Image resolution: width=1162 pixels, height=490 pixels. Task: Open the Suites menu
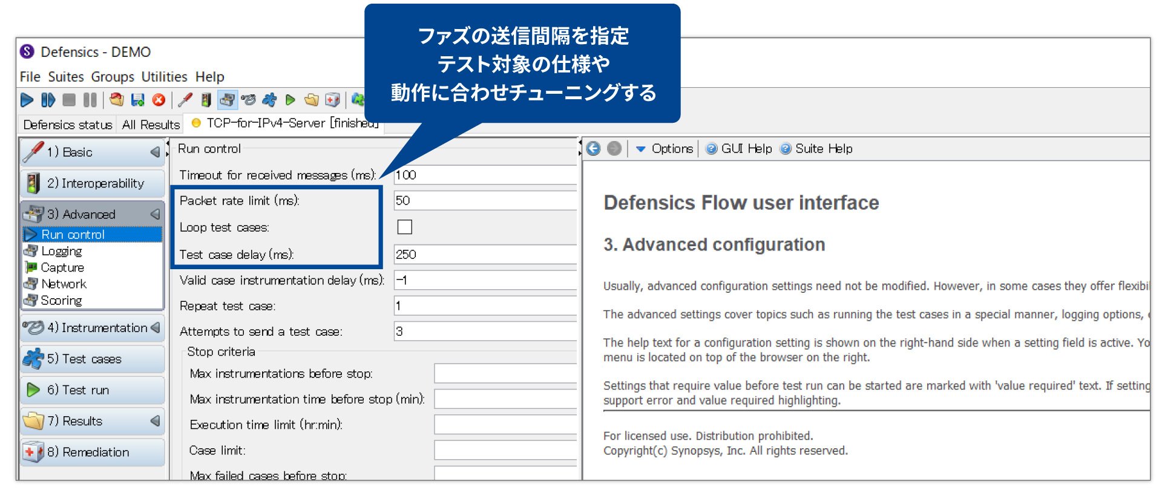pos(66,77)
